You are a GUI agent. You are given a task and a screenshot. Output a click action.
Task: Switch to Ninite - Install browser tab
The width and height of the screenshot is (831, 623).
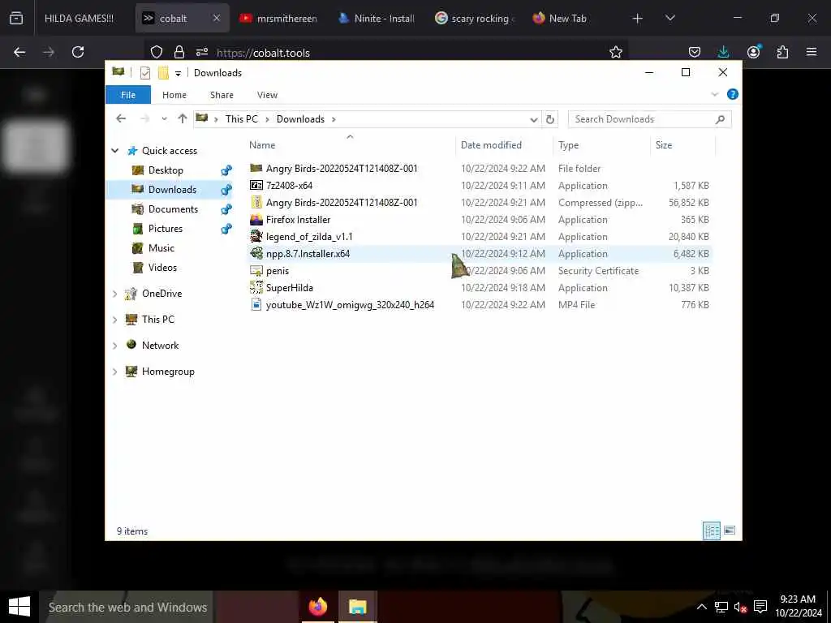tap(377, 18)
